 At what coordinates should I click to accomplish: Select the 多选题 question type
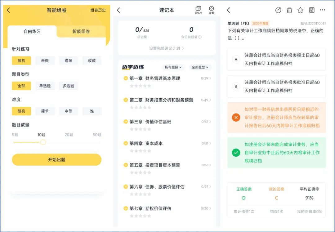click(x=69, y=86)
